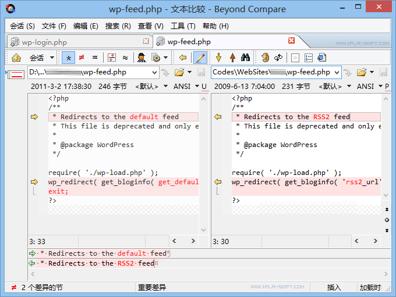396x297 pixels.
Task: Click the HTML report globe icon
Action: (321, 58)
